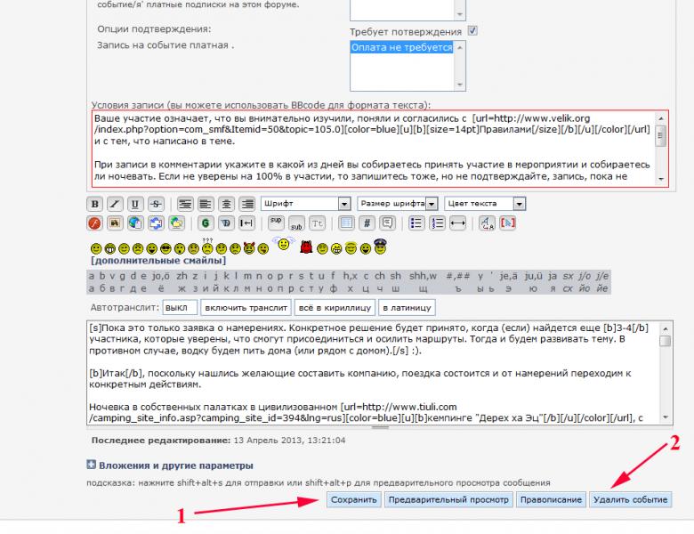The height and width of the screenshot is (534, 694).
Task: Apply strikethrough formatting
Action: 156,204
